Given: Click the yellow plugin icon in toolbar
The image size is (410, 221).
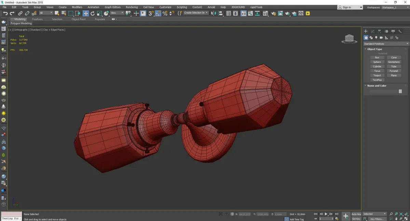Looking at the screenshot, I should click(x=307, y=13).
